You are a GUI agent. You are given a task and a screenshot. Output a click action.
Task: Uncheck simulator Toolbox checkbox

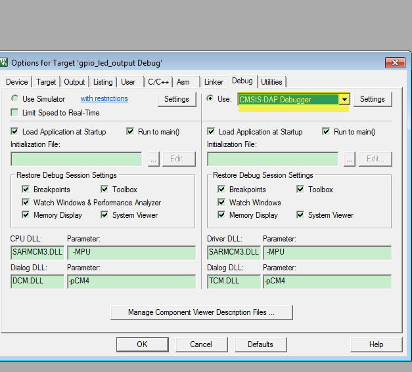(x=104, y=189)
